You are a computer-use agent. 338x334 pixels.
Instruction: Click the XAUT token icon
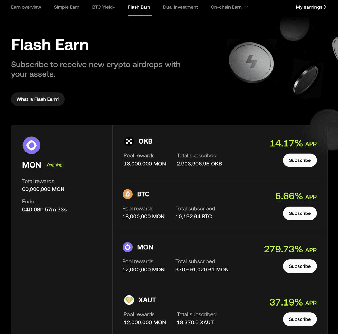(x=129, y=300)
